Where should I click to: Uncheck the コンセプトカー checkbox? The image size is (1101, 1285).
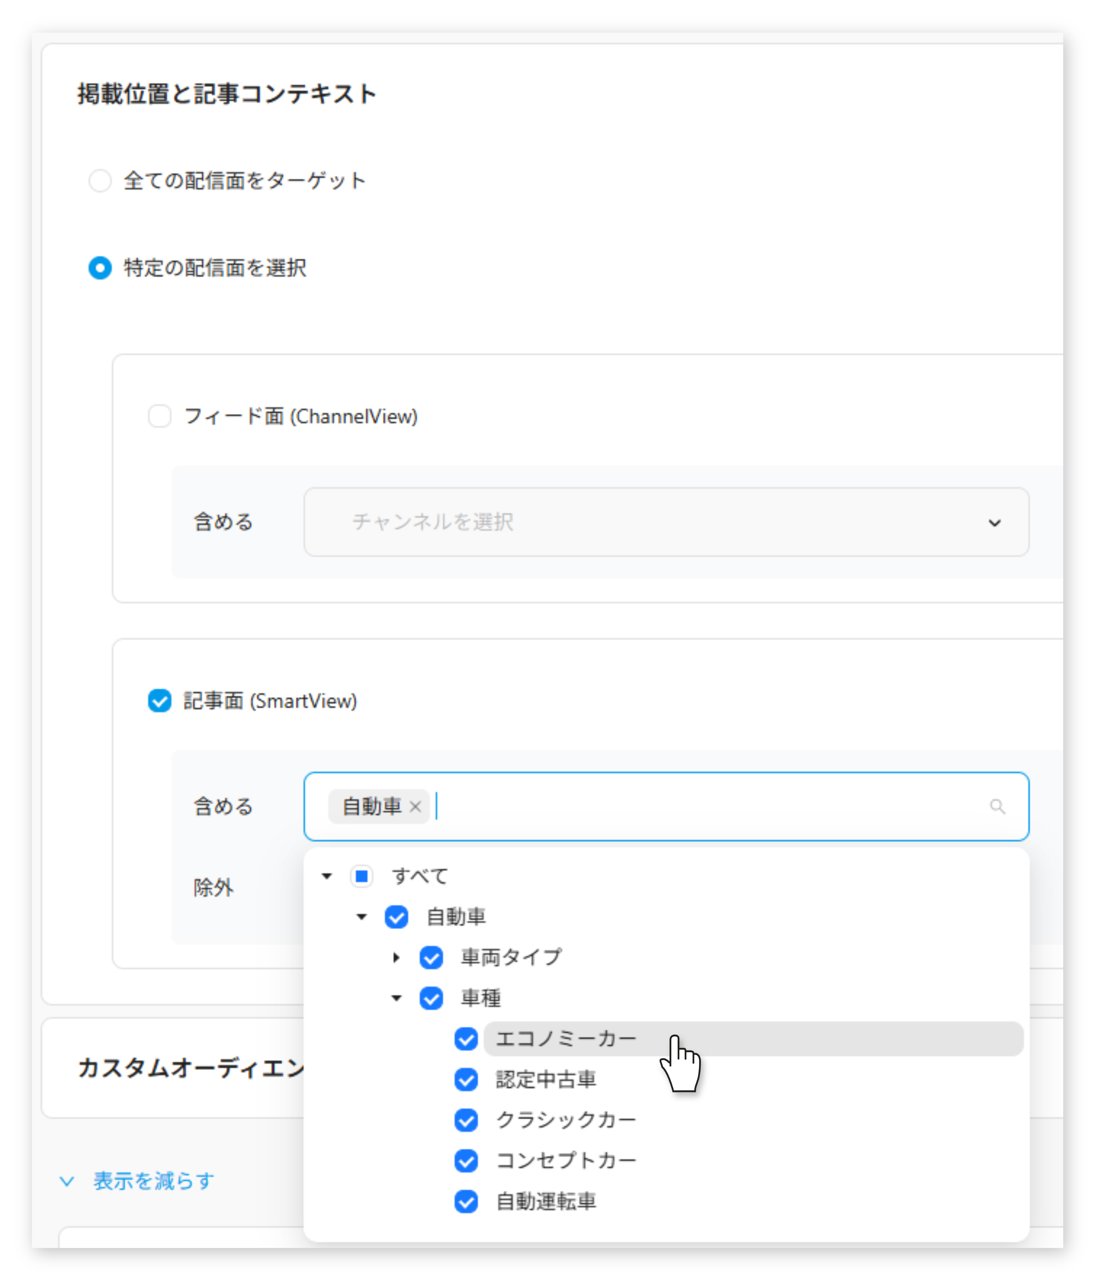point(466,1160)
